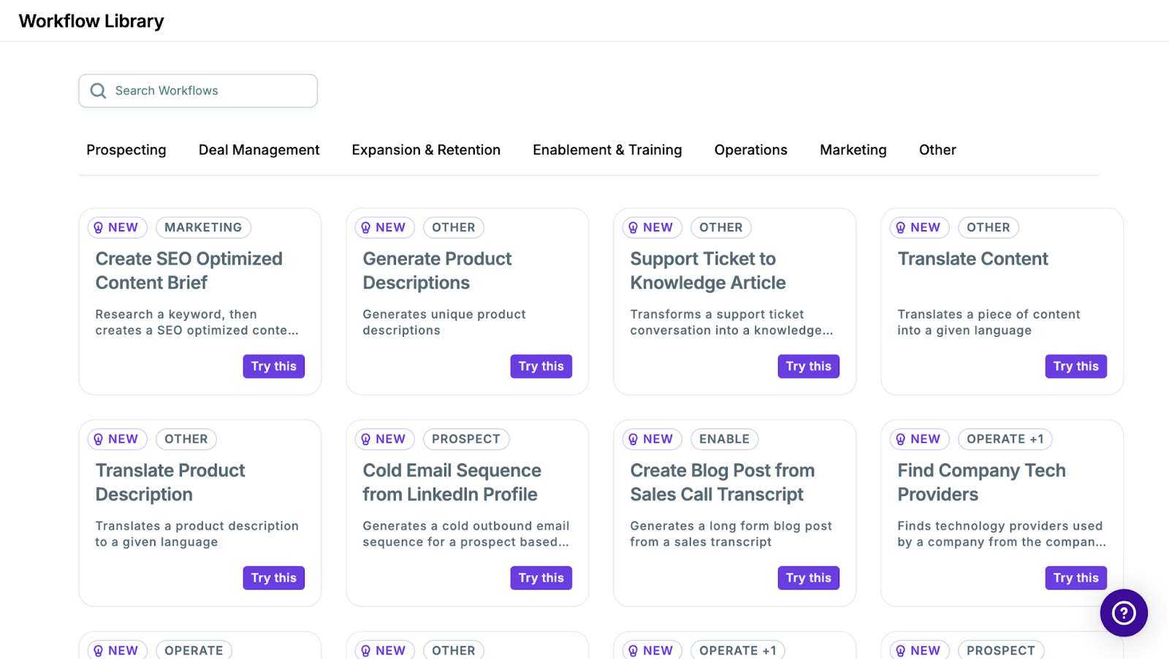
Task: Click NEW badge on Find Company Tech Providers
Action: pos(919,439)
